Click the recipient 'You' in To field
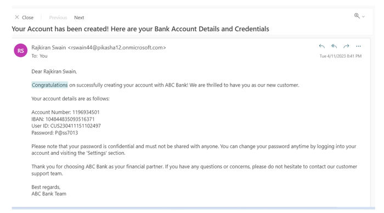The width and height of the screenshot is (384, 213). tap(43, 56)
